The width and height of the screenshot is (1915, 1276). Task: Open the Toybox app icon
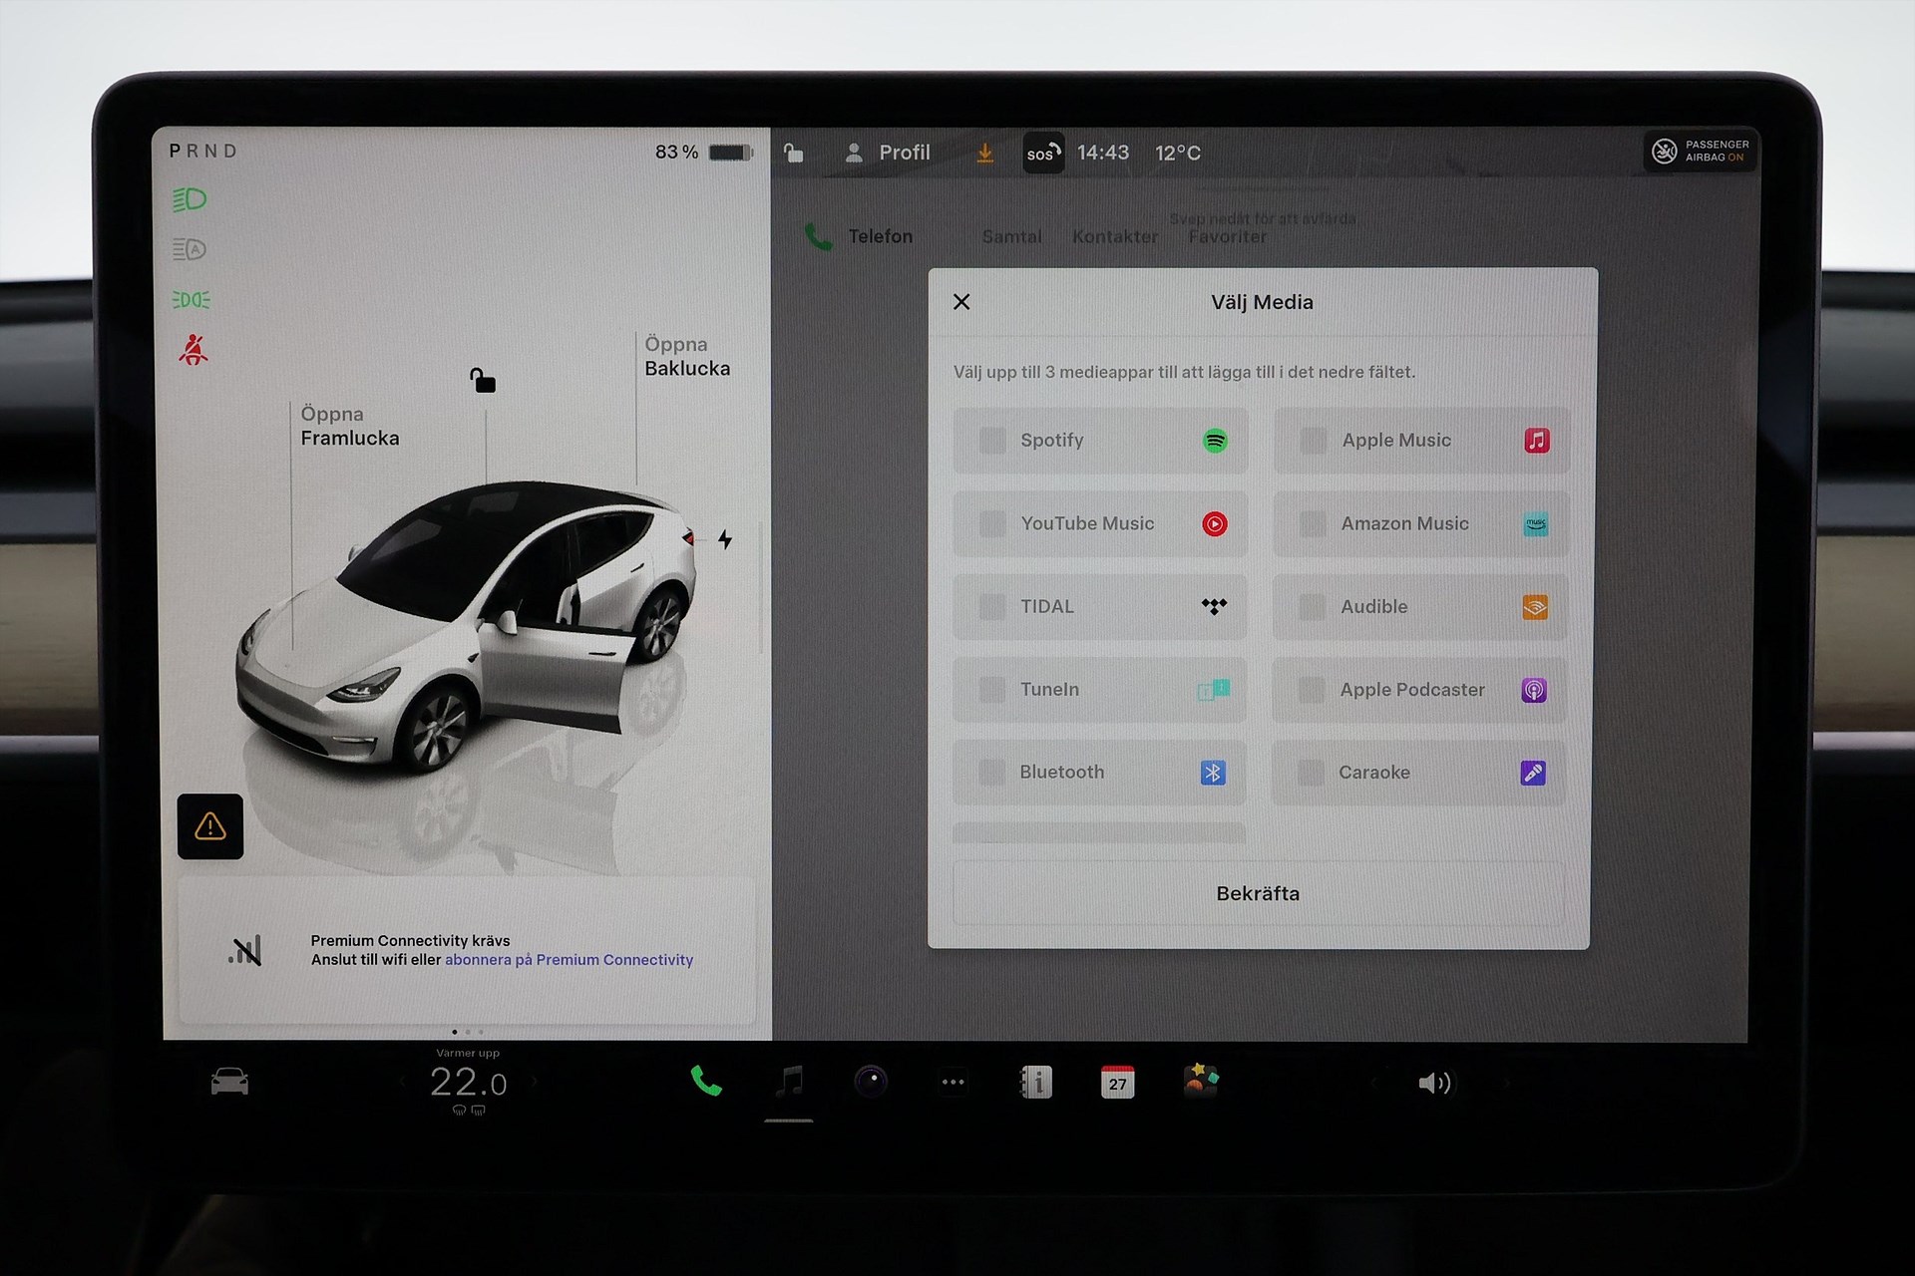coord(1200,1081)
